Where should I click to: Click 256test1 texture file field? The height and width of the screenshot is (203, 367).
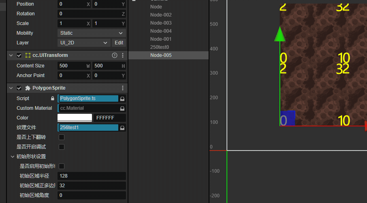click(88, 128)
